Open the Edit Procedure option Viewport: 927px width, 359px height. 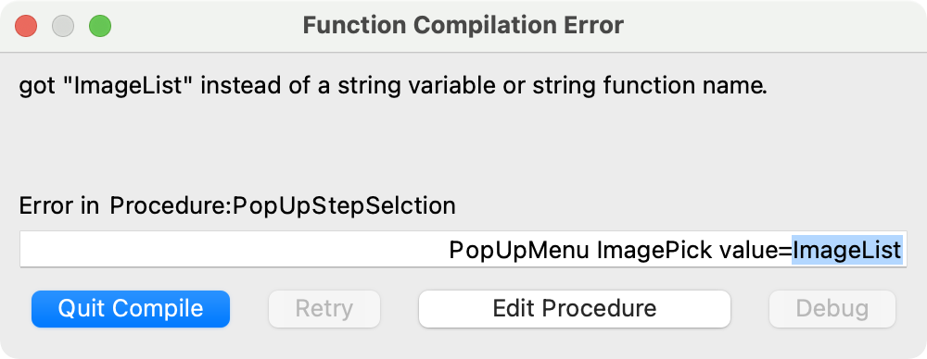[x=575, y=309]
